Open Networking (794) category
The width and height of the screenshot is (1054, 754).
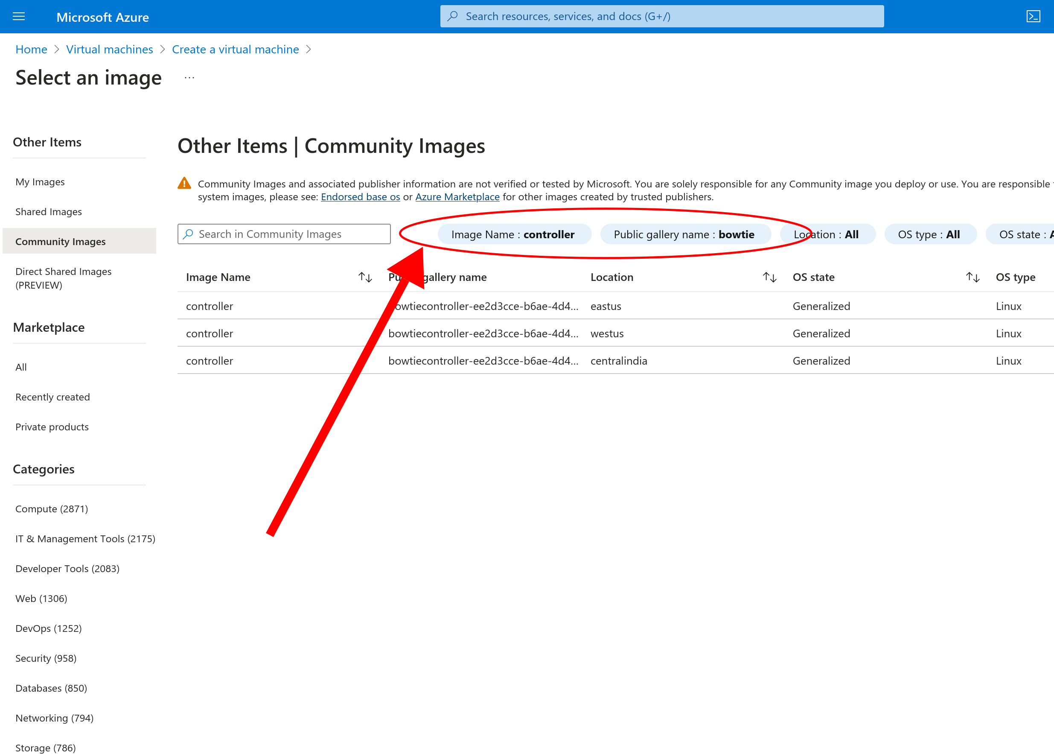[54, 718]
